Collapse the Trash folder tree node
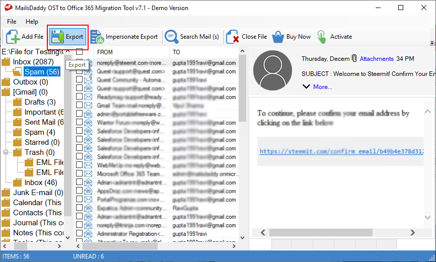 6,152
